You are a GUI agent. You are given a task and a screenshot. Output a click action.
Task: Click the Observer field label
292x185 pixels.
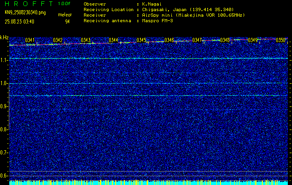(95, 4)
